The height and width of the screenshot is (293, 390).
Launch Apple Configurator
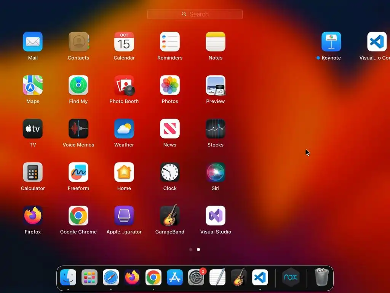click(x=124, y=216)
